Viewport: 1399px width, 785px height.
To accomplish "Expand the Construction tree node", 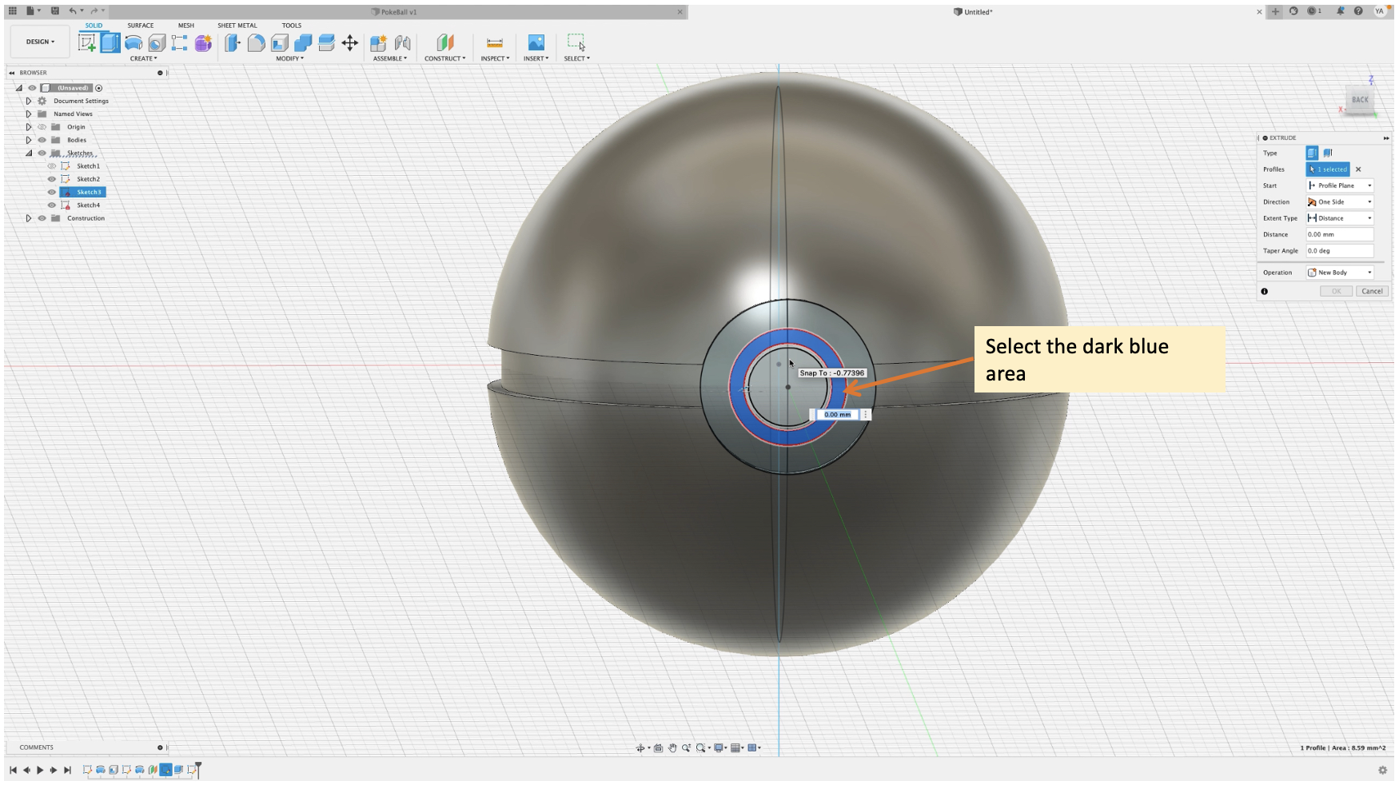I will 29,218.
